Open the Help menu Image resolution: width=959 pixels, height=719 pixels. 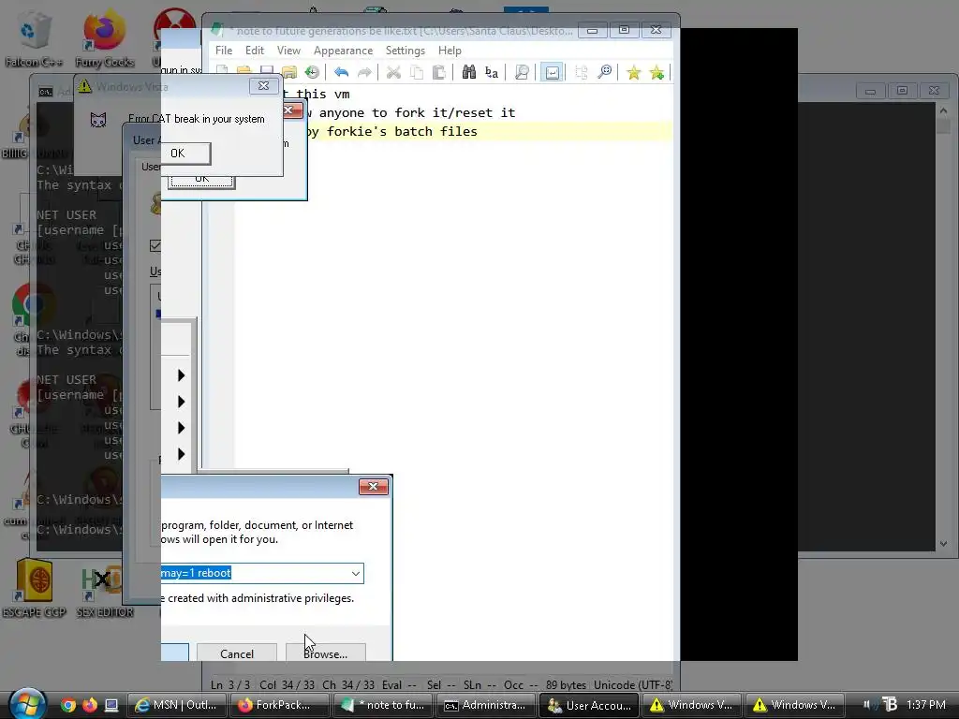tap(450, 51)
